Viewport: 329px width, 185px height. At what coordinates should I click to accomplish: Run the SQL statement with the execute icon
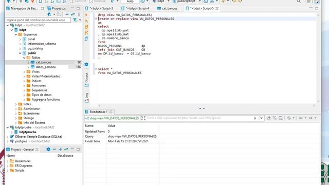tap(86, 15)
